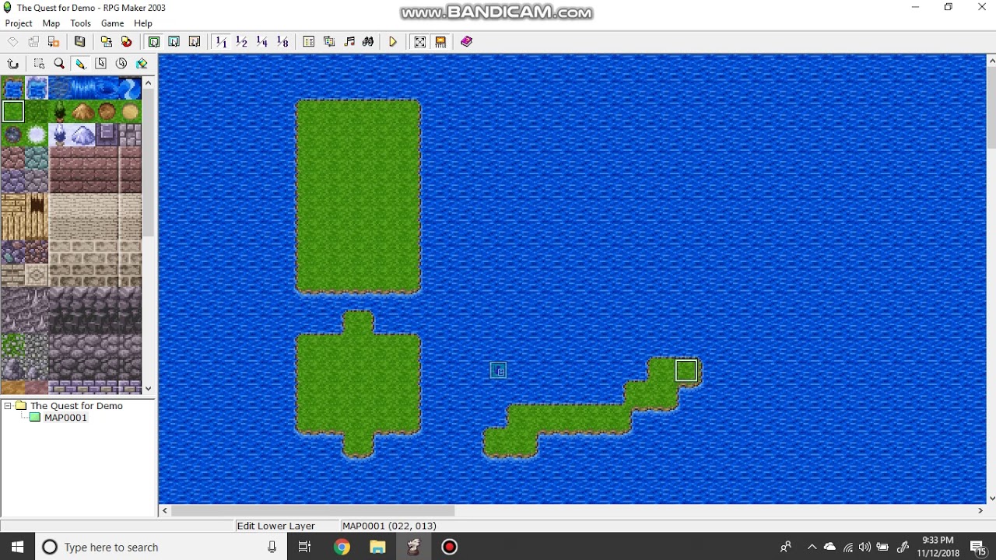996x560 pixels.
Task: Select the dotted rectangle Selection tool
Action: (x=39, y=64)
